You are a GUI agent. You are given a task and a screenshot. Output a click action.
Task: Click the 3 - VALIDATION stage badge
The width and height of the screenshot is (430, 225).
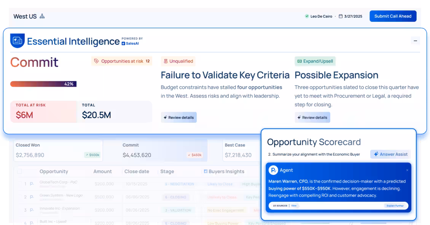[178, 210]
